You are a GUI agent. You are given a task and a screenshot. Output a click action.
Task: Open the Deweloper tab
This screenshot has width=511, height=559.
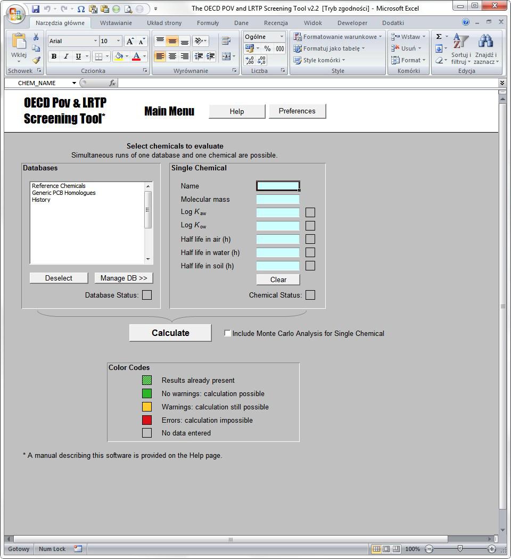[352, 23]
